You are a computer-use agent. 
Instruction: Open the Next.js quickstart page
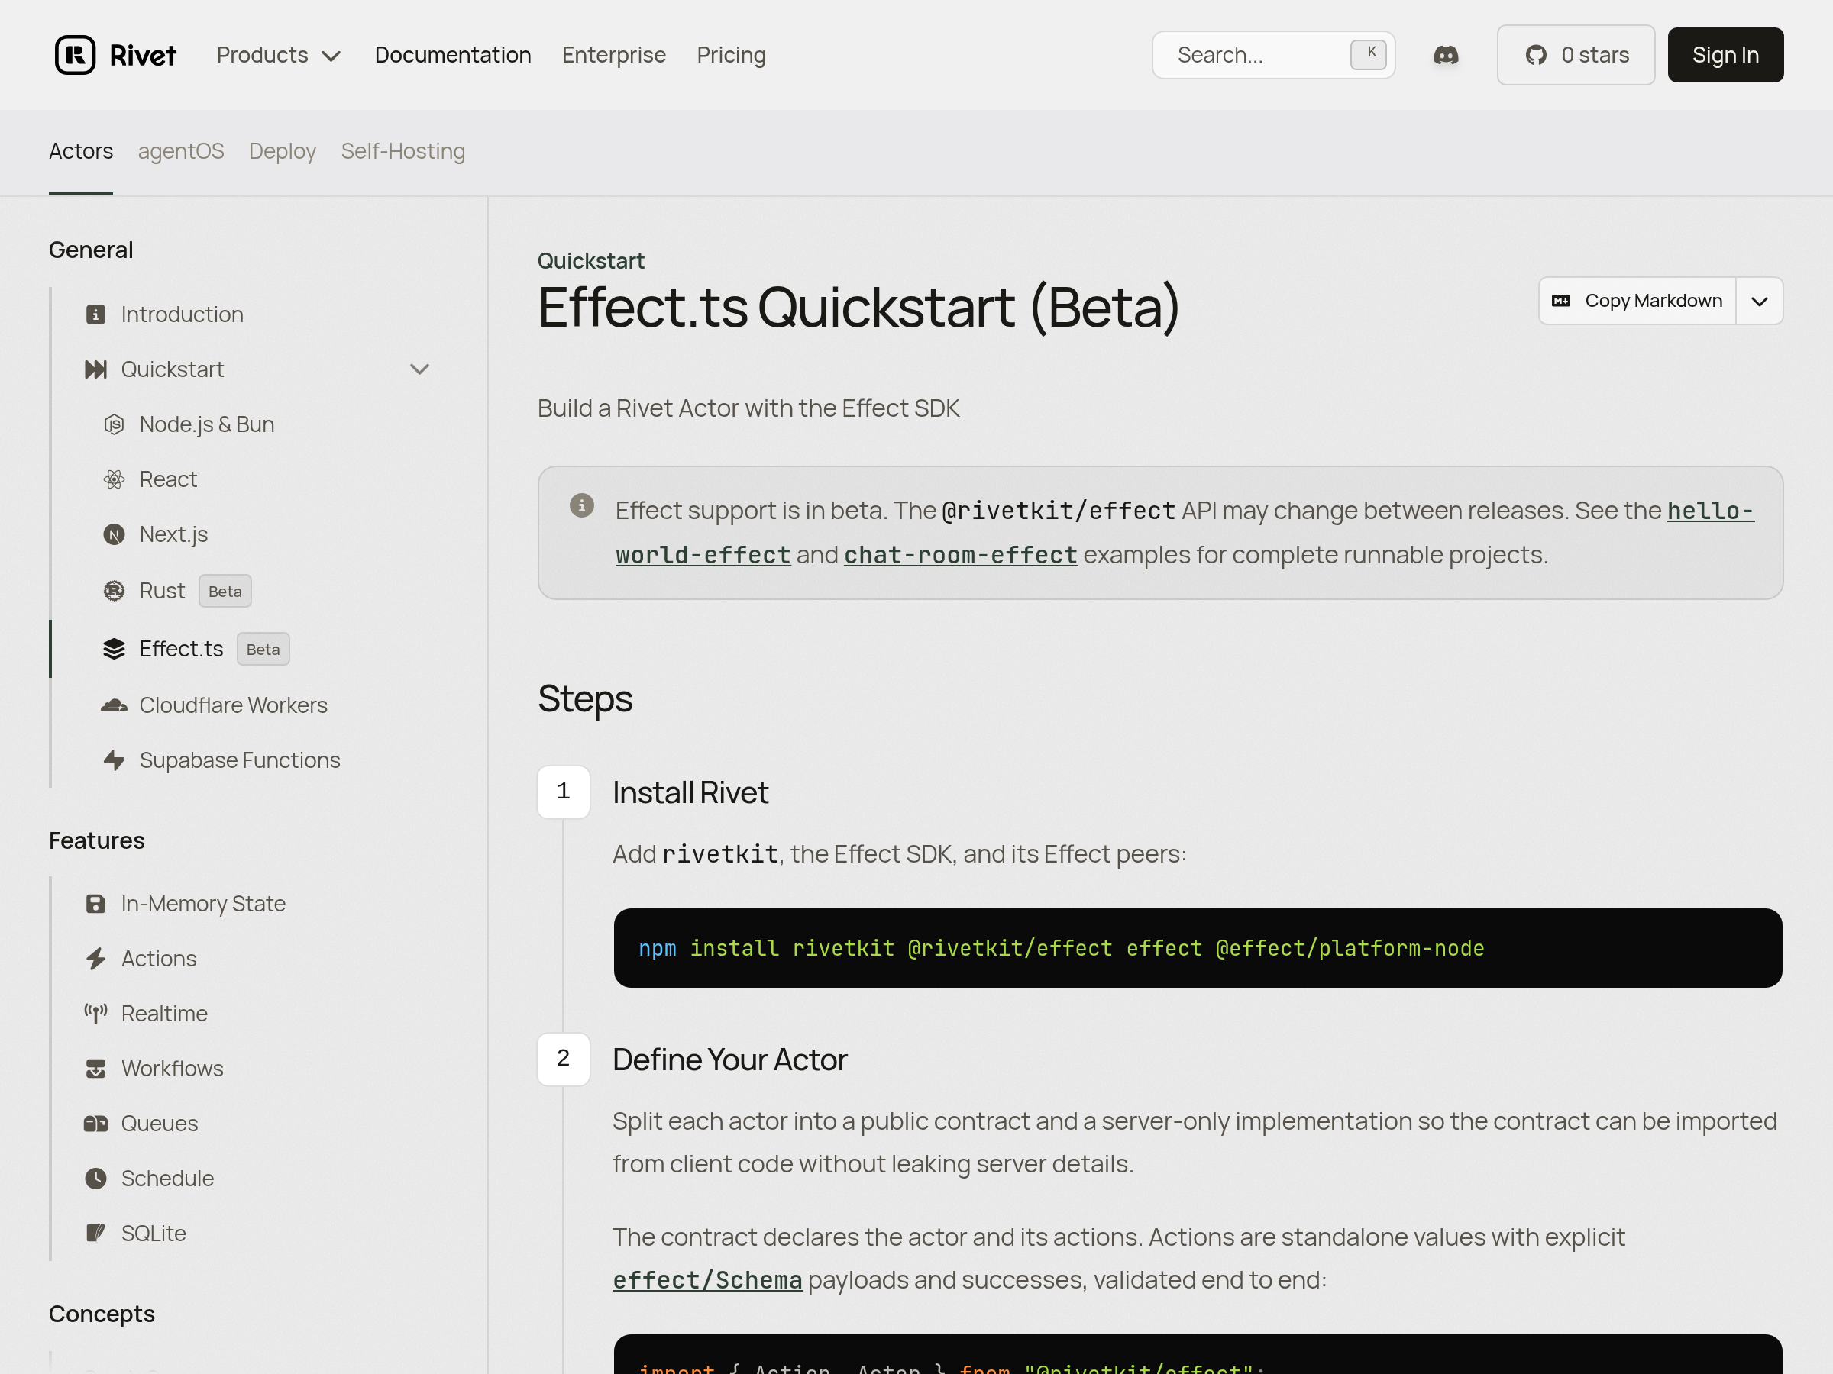(x=173, y=534)
